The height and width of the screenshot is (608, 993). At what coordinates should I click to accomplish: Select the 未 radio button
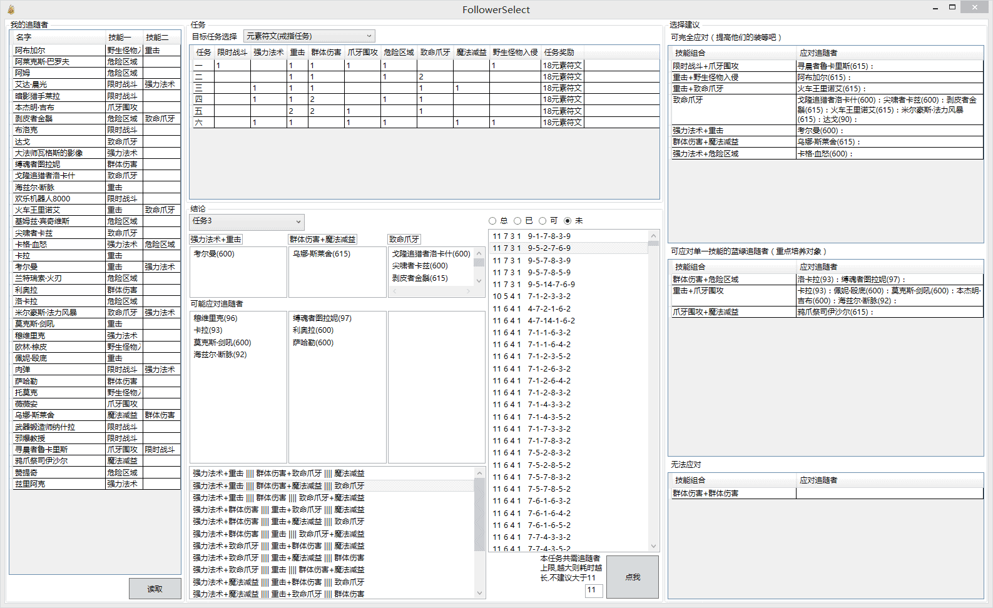click(568, 221)
